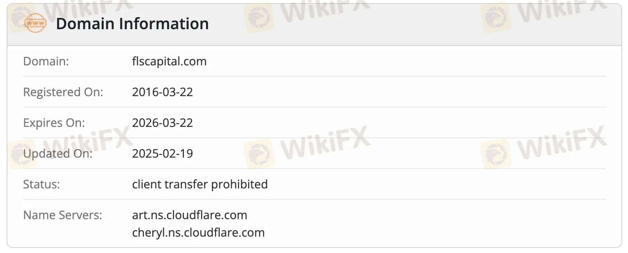Click the Domain Information heading

click(x=132, y=24)
